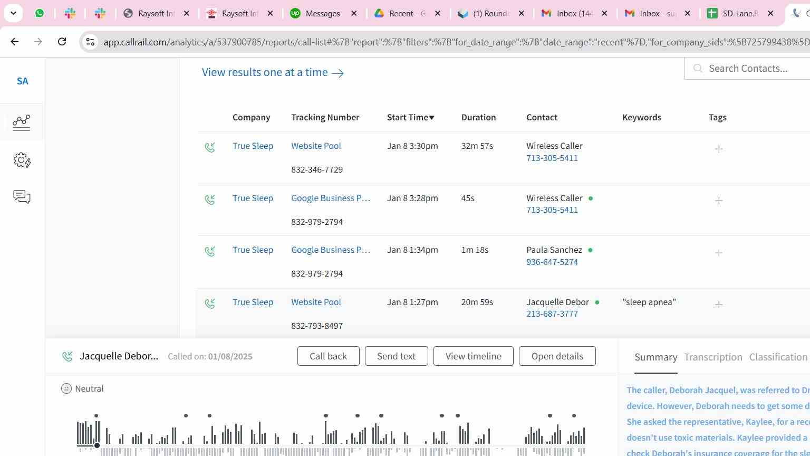Open Website Pool link in 1:27pm row
The image size is (810, 456).
(316, 302)
